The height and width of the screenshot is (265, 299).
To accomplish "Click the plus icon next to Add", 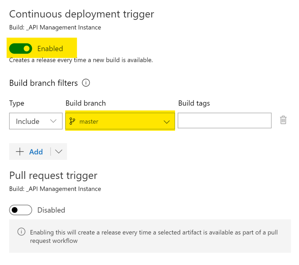I will coord(20,152).
